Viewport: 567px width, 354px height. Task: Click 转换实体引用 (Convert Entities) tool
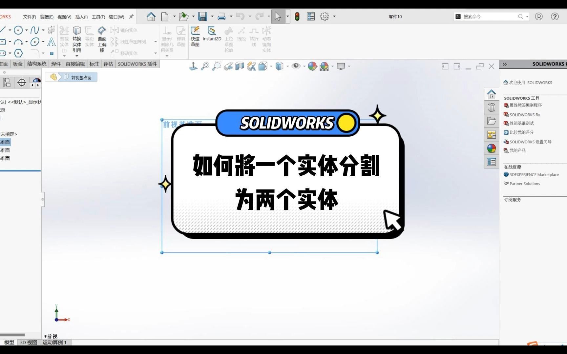tap(77, 39)
